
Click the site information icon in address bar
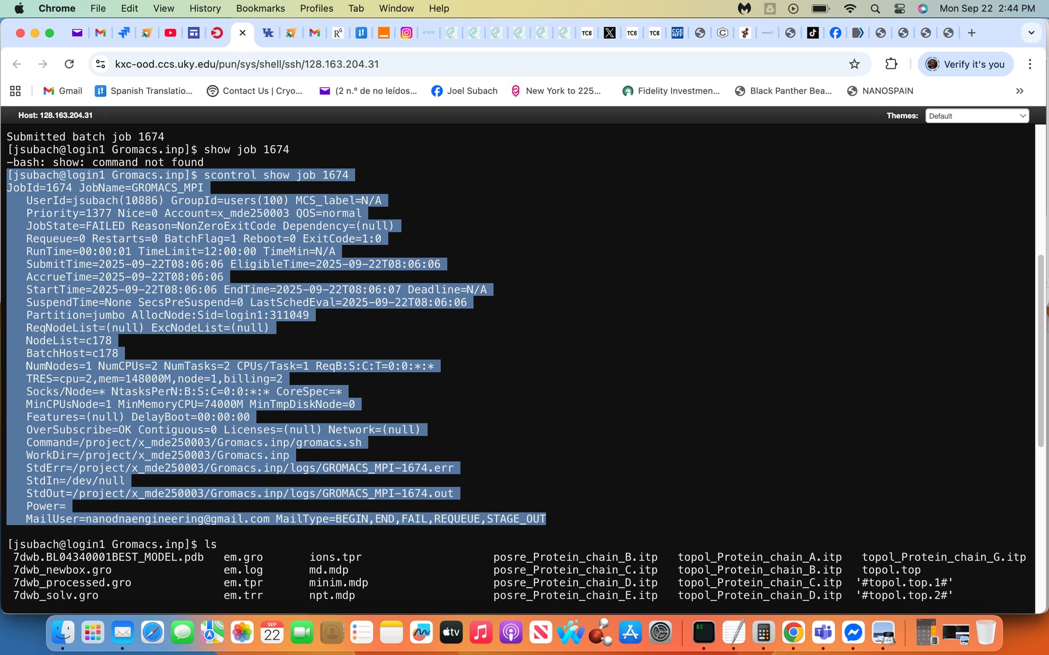pos(101,64)
